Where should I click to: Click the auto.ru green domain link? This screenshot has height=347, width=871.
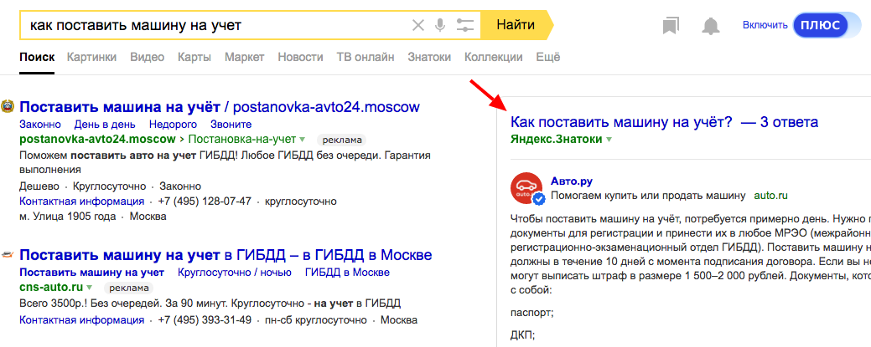point(771,195)
